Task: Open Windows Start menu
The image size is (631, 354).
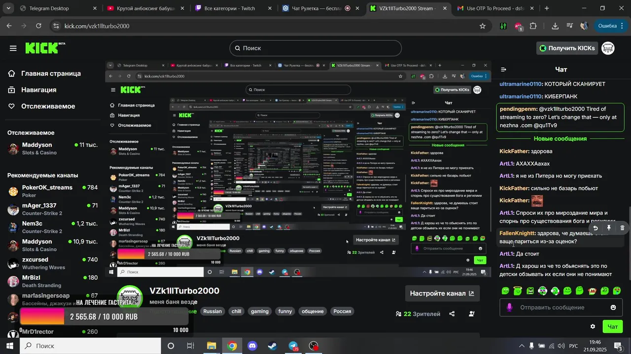Action: tap(10, 346)
